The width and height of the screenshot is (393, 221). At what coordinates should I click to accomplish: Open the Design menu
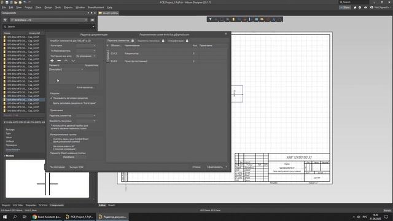pos(48,7)
